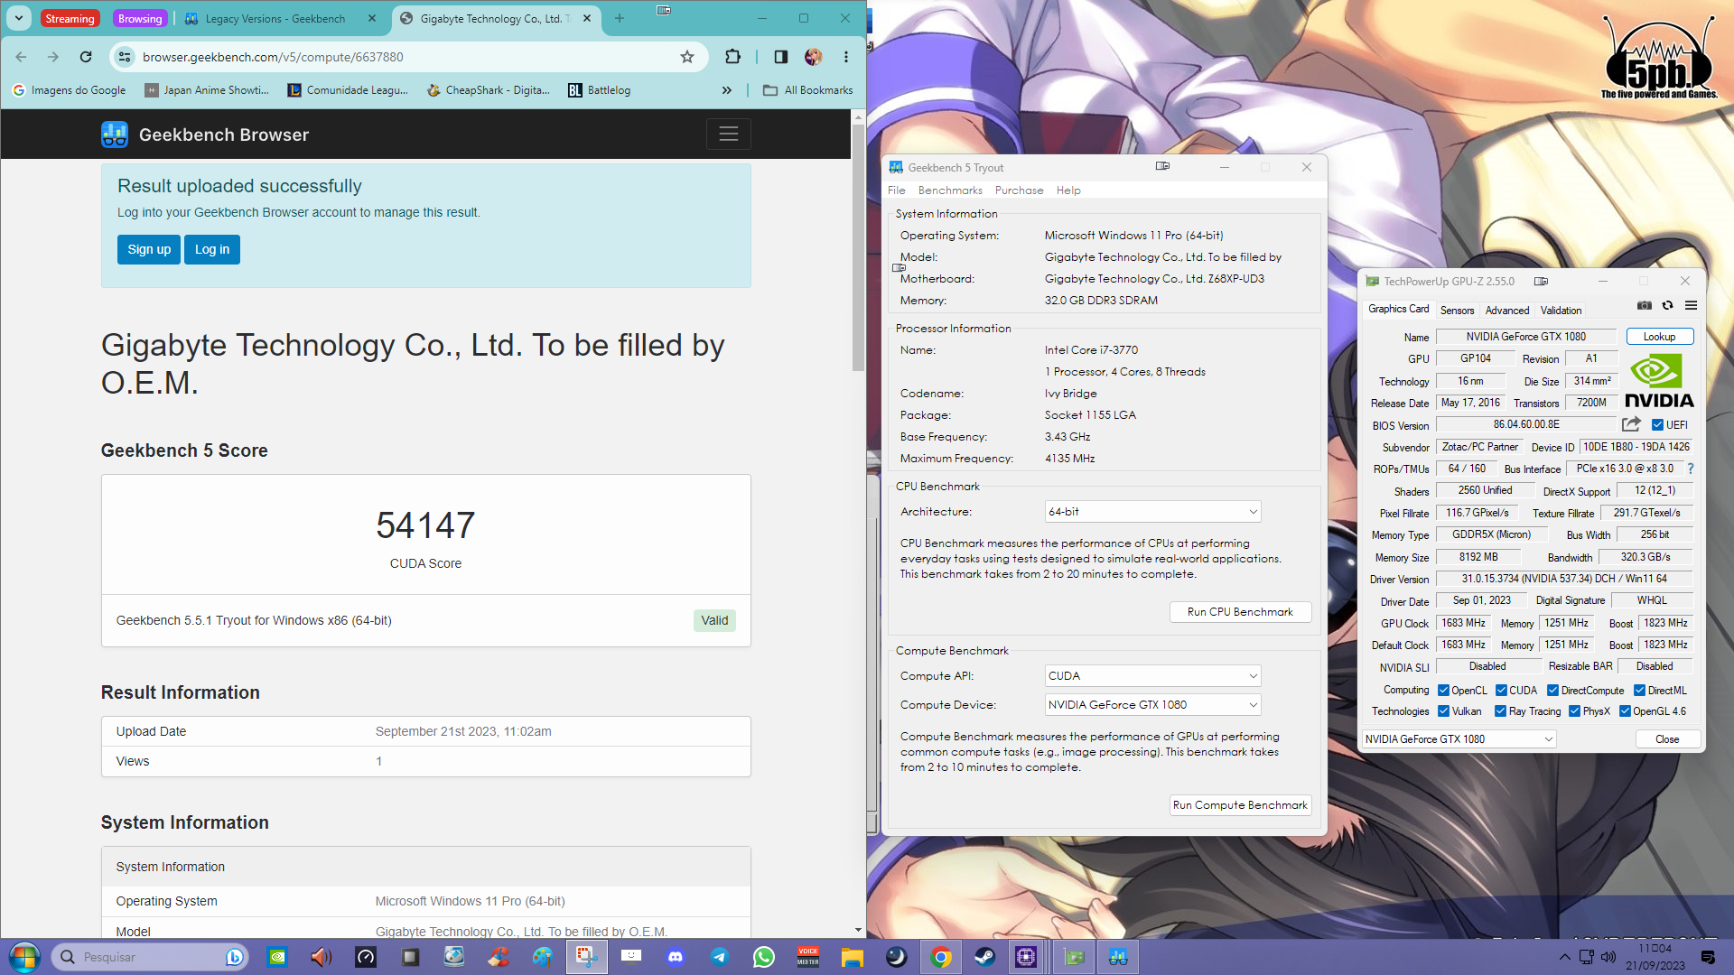The width and height of the screenshot is (1734, 975).
Task: Open Chrome extensions puzzle icon
Action: [x=732, y=57]
